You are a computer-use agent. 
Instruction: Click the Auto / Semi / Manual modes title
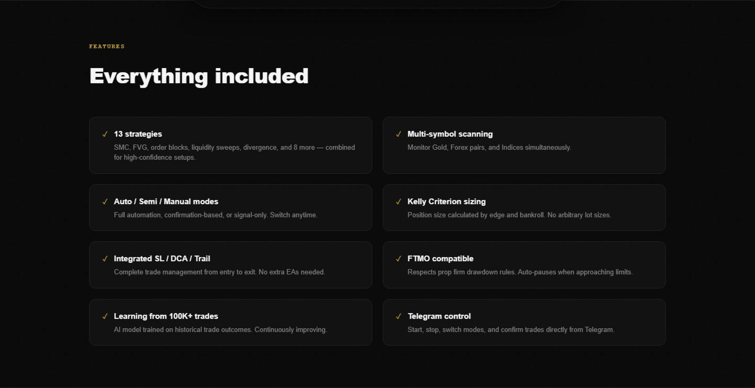166,202
